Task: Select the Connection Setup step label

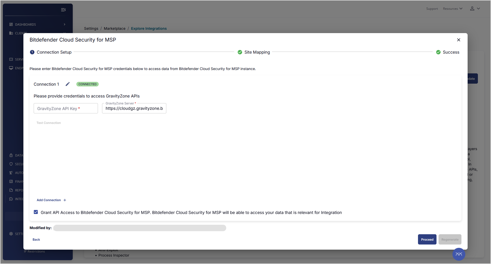Action: tap(54, 52)
